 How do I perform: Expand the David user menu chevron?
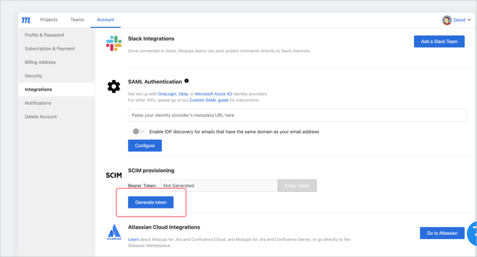tap(469, 20)
